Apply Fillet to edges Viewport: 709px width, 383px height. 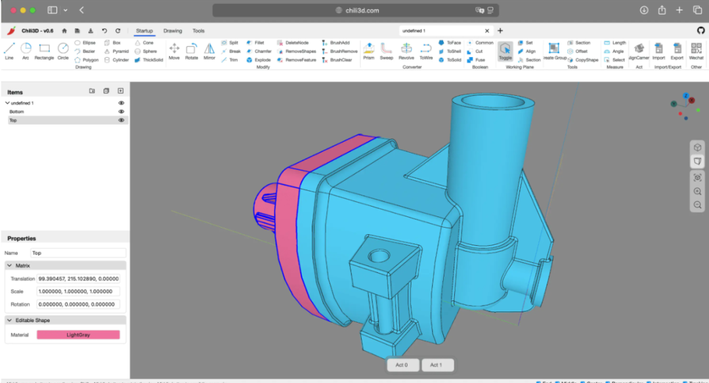pyautogui.click(x=255, y=43)
